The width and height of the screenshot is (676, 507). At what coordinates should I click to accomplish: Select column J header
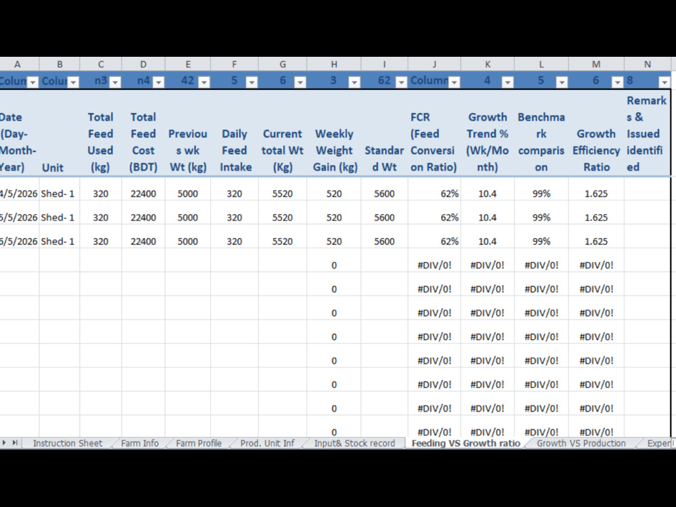click(x=434, y=64)
